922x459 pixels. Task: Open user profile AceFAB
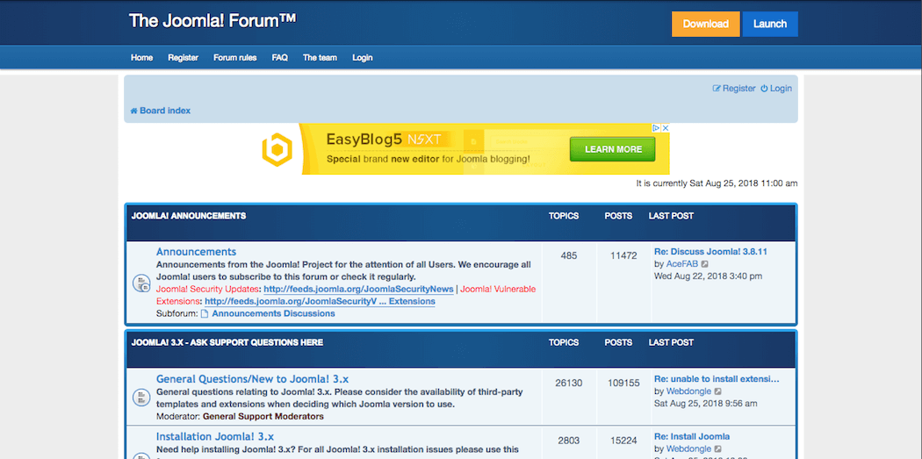click(682, 264)
